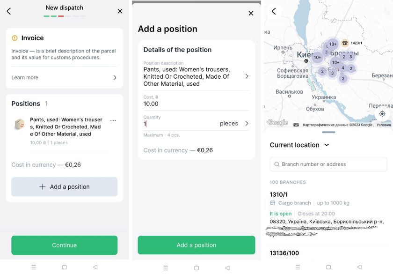
Task: Tap the parcel thumbnail of Pants position
Action: tap(19, 124)
